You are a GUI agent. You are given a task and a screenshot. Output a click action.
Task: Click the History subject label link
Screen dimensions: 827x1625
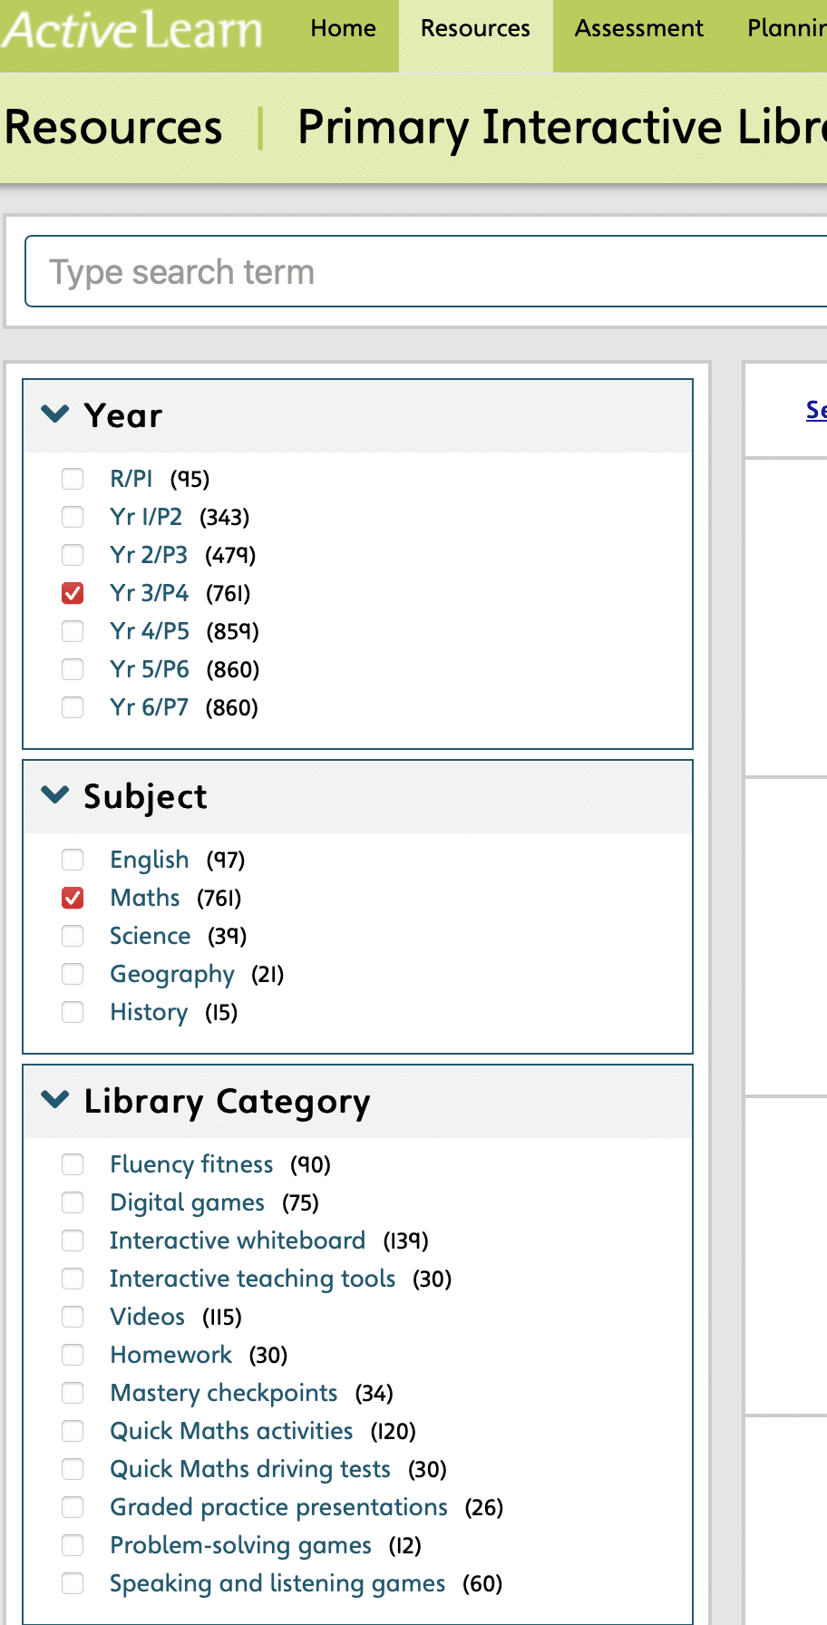tap(149, 1012)
